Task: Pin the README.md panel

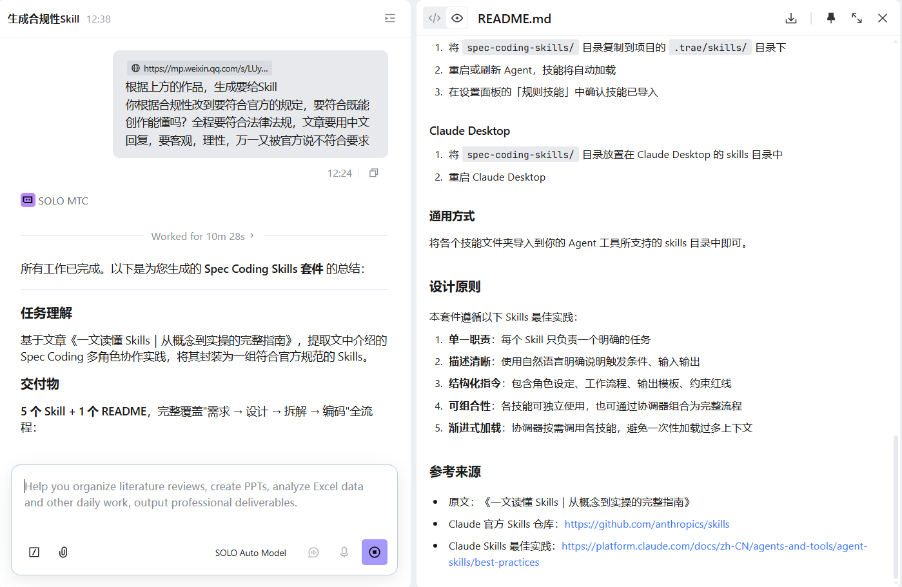Action: pyautogui.click(x=831, y=18)
